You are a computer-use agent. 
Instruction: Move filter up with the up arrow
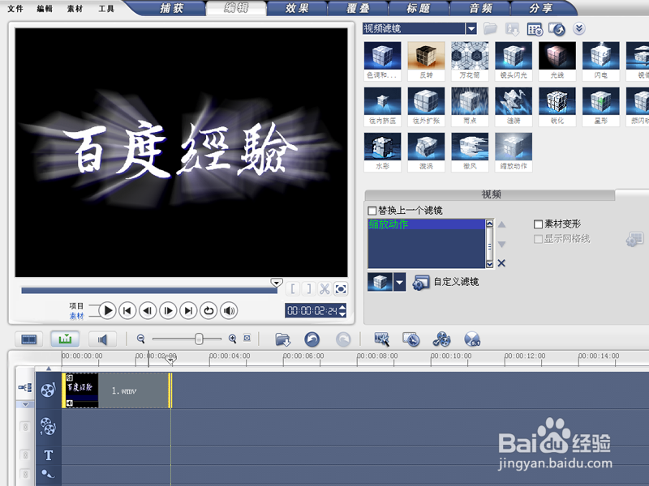[x=501, y=224]
